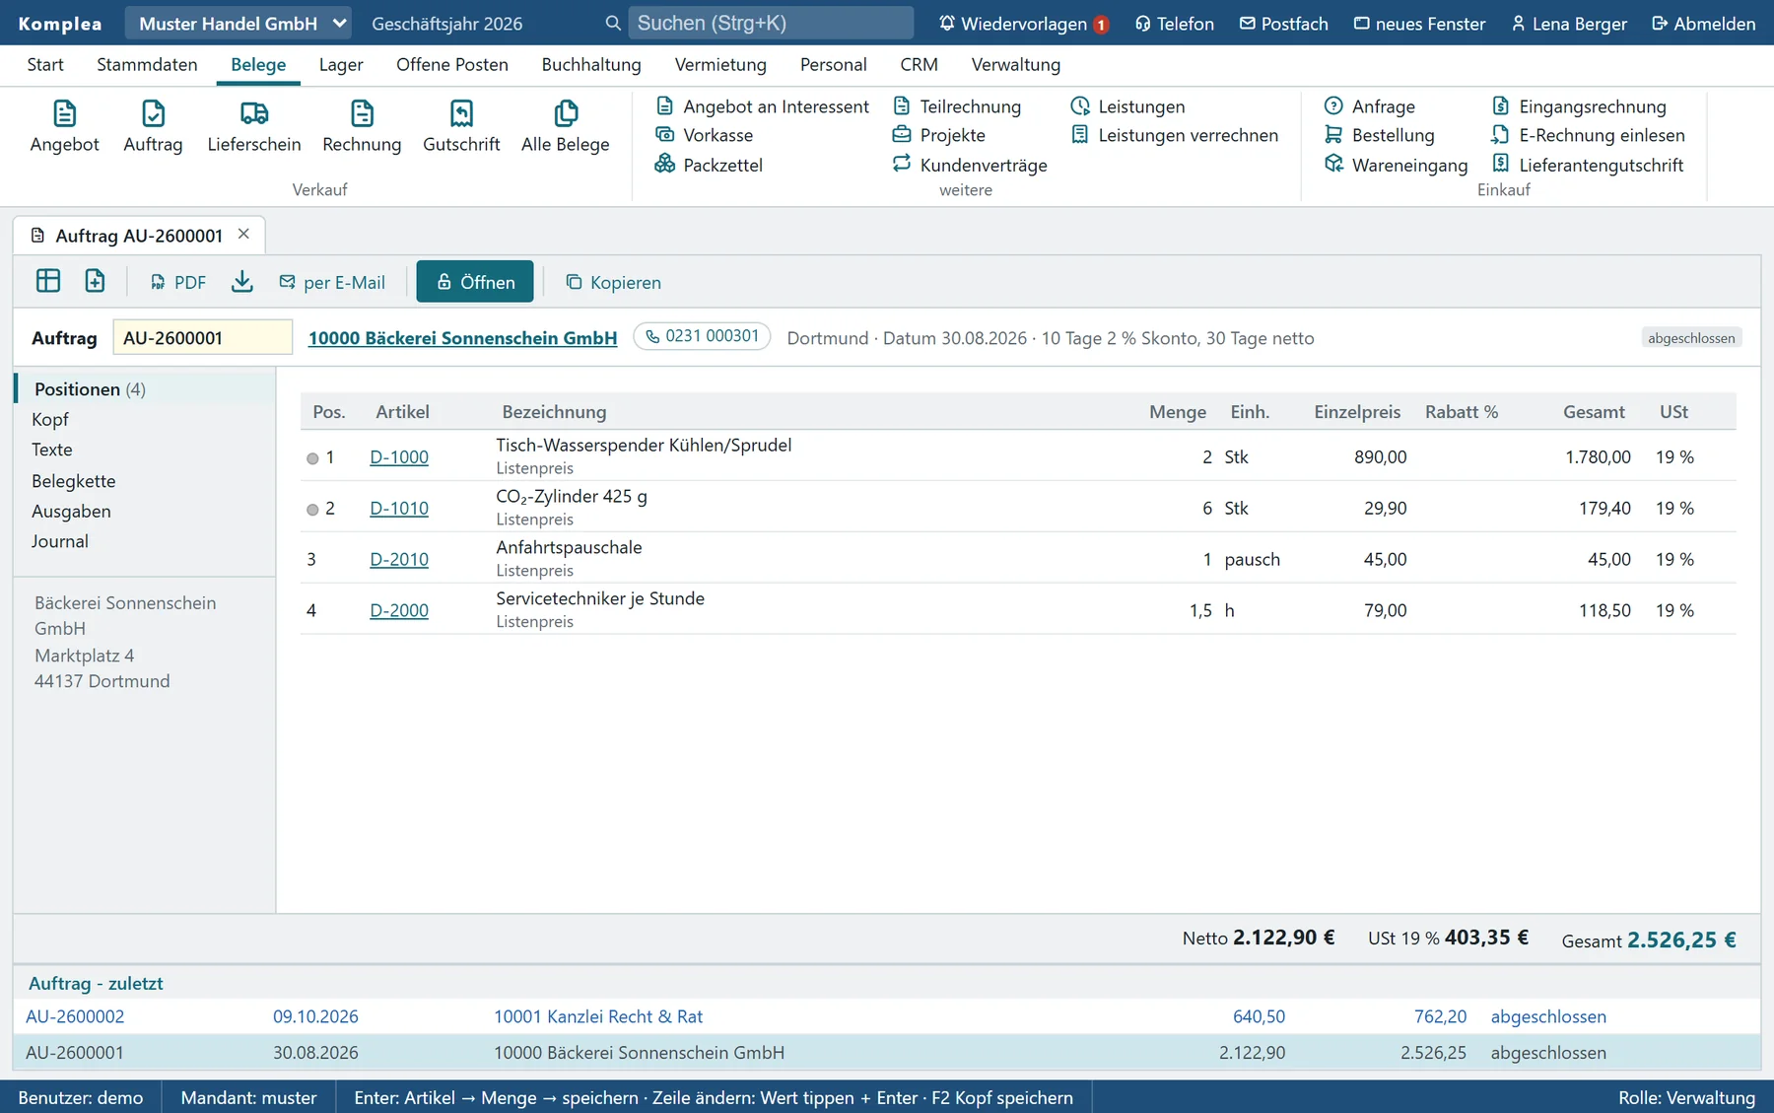Download the Auftrag with the download icon
Viewport: 1774px width, 1113px height.
click(242, 282)
